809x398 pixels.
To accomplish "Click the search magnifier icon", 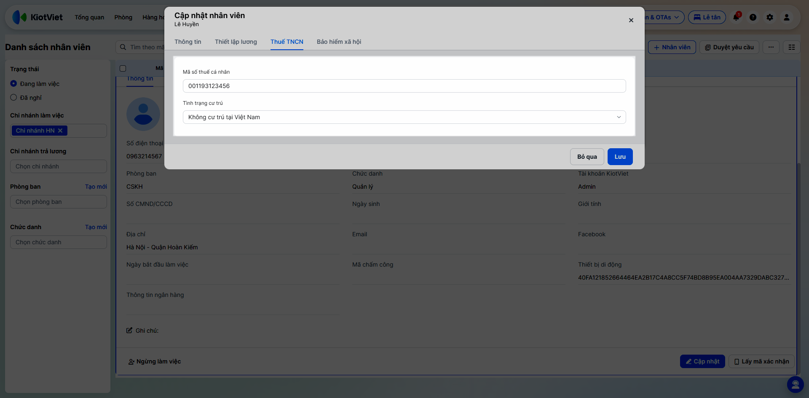I will [x=123, y=47].
